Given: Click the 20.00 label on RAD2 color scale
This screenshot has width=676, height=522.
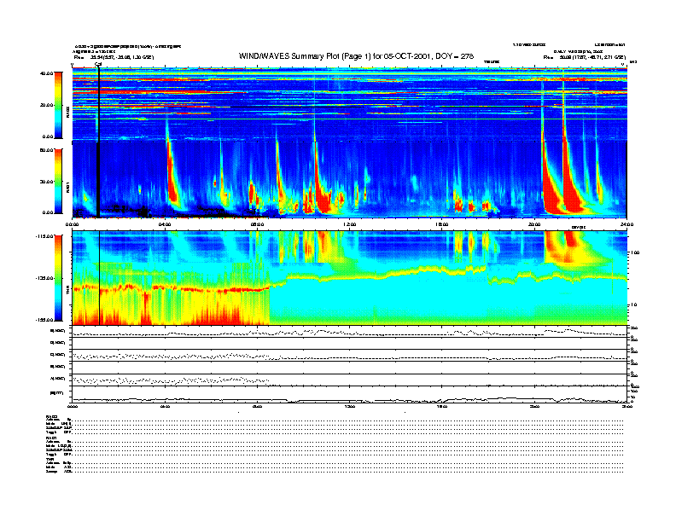Looking at the screenshot, I should tap(46, 105).
